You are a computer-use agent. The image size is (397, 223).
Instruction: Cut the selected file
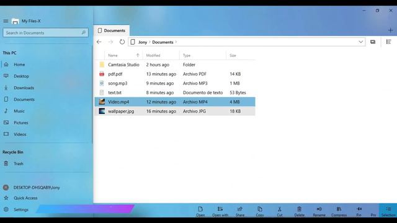tap(280, 211)
